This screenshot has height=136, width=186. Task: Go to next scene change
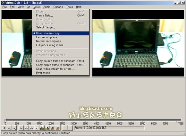(58, 128)
